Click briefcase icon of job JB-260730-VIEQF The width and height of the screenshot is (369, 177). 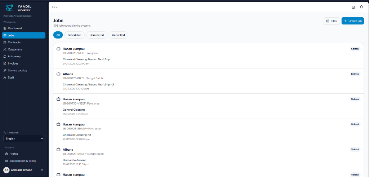tap(59, 99)
